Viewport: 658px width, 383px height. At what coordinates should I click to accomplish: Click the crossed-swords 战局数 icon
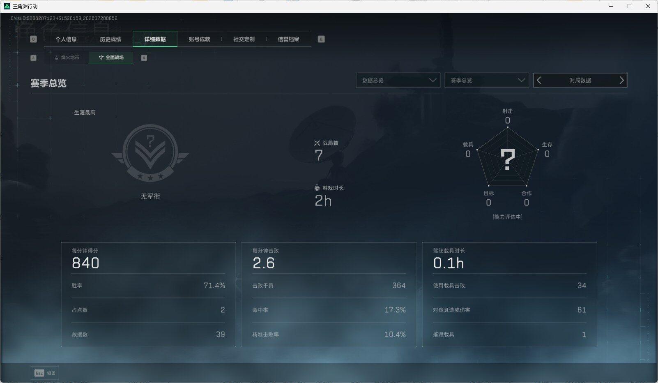[x=317, y=143]
